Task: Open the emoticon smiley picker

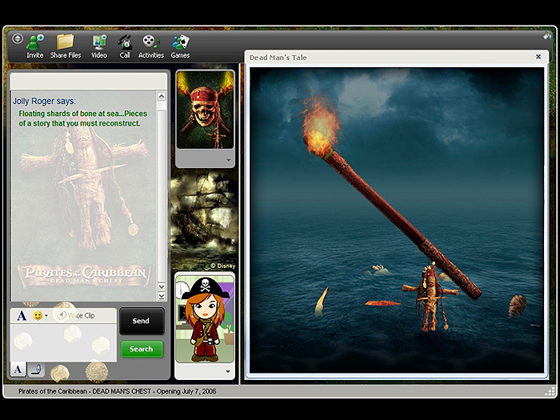Action: point(38,315)
